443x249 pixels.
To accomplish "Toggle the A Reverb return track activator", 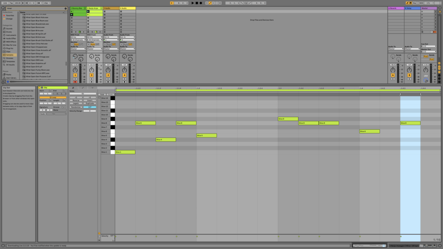I will click(393, 75).
